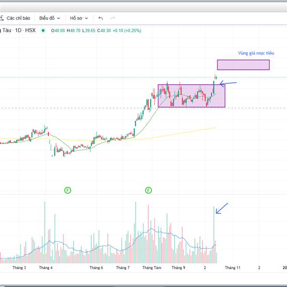Click the Tháng 11 label on time axis
The image size is (287, 287).
pyautogui.click(x=232, y=268)
